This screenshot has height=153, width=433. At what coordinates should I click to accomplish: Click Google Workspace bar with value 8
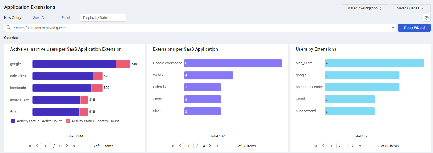[x=233, y=63]
